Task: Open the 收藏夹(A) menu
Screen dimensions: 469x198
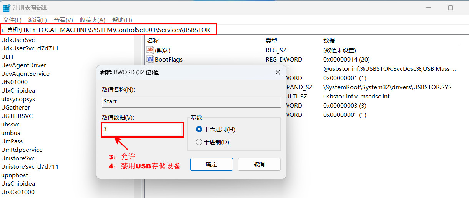Action: click(92, 20)
